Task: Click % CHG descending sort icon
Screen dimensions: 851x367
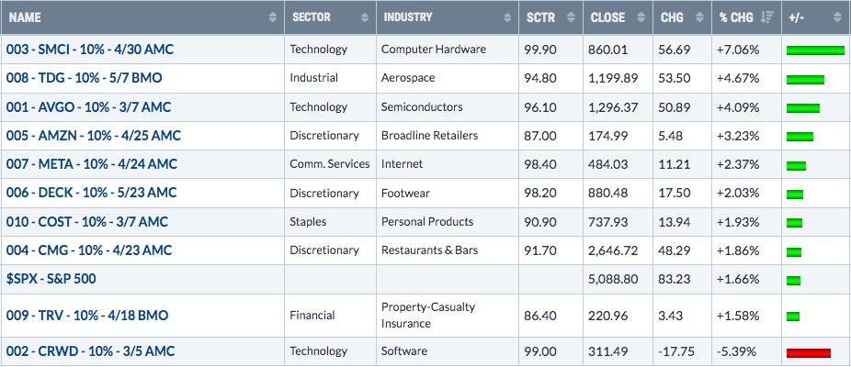Action: [x=766, y=17]
